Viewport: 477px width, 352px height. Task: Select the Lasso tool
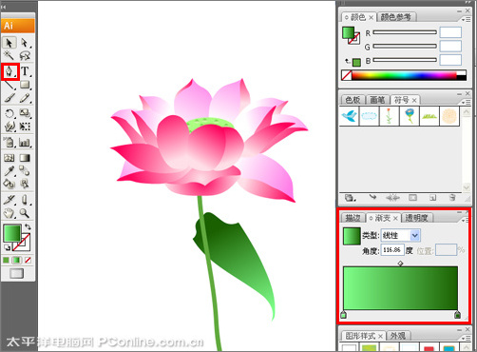tap(25, 55)
